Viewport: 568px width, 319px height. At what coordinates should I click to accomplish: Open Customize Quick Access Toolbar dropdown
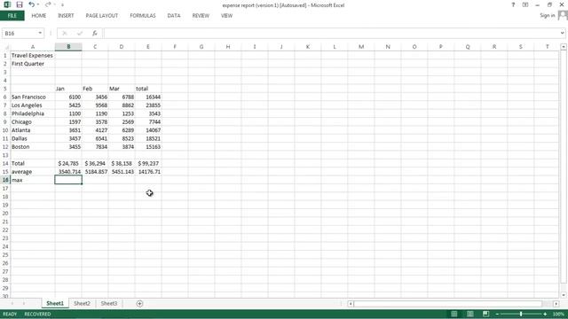62,5
